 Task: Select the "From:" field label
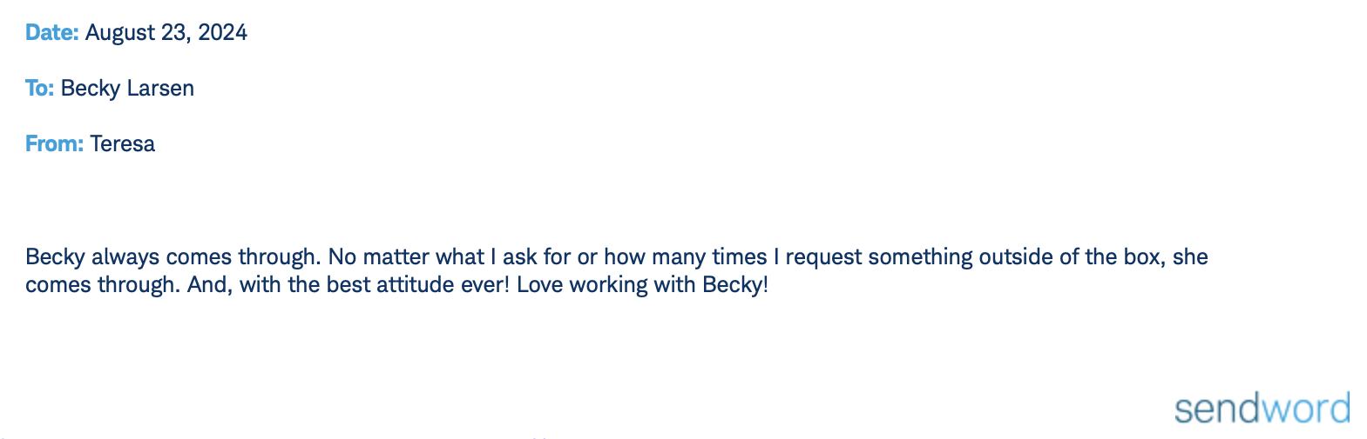(54, 143)
